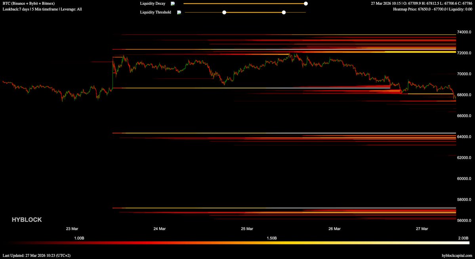Click the icon beside Liquidity Decay label
The height and width of the screenshot is (259, 475).
[x=172, y=4]
